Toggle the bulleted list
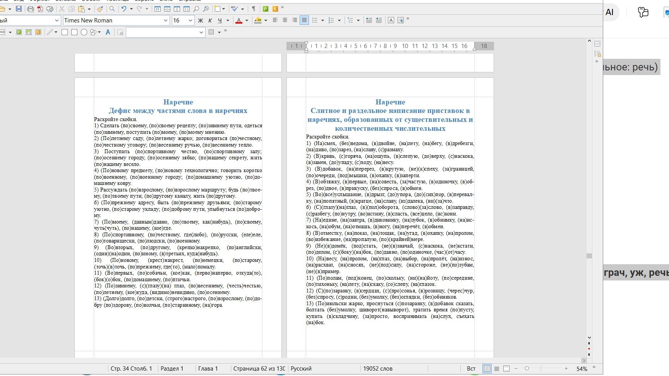This screenshot has width=669, height=376. [315, 20]
